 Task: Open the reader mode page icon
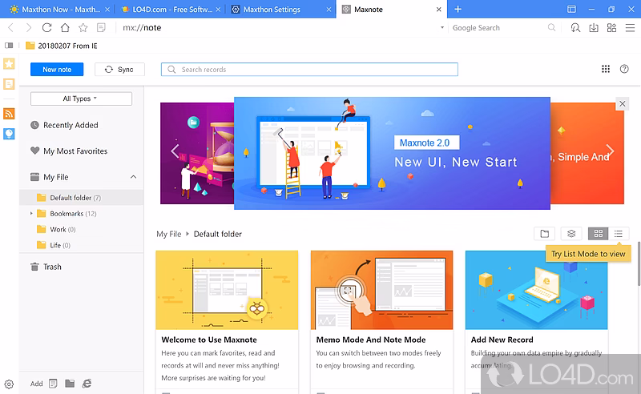pyautogui.click(x=101, y=28)
